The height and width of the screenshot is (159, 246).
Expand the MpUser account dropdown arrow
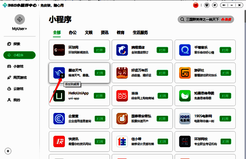pos(26,29)
